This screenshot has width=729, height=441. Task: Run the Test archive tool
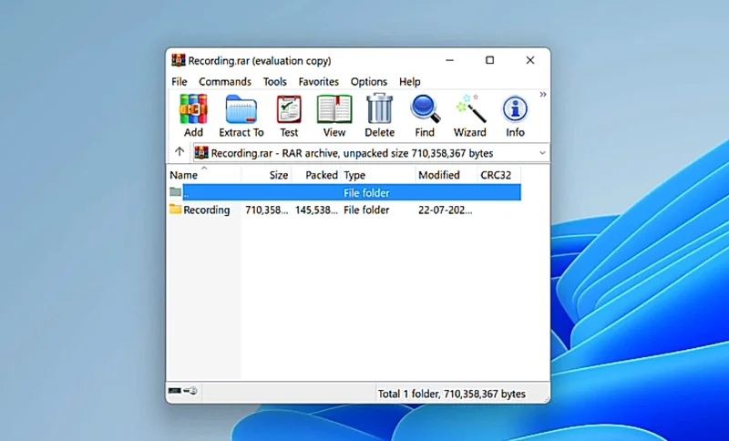tap(289, 109)
